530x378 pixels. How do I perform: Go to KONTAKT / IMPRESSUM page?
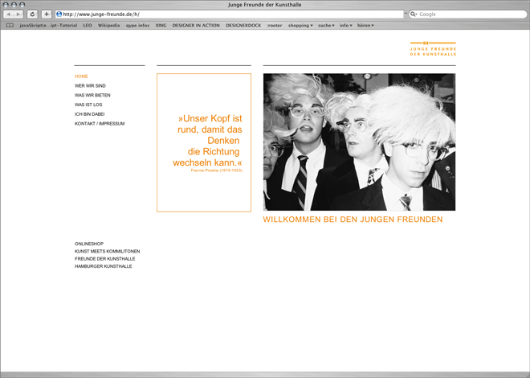coord(100,124)
